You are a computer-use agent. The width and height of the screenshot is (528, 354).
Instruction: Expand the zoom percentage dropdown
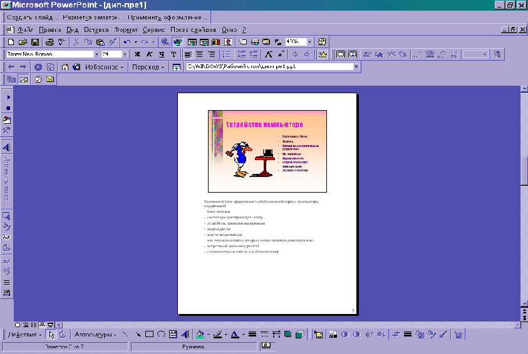(310, 42)
